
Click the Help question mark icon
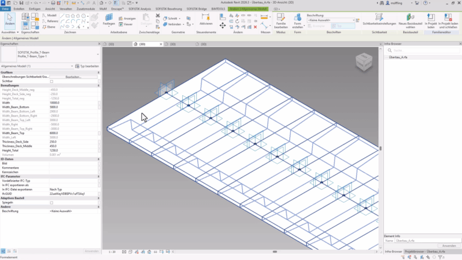point(425,3)
